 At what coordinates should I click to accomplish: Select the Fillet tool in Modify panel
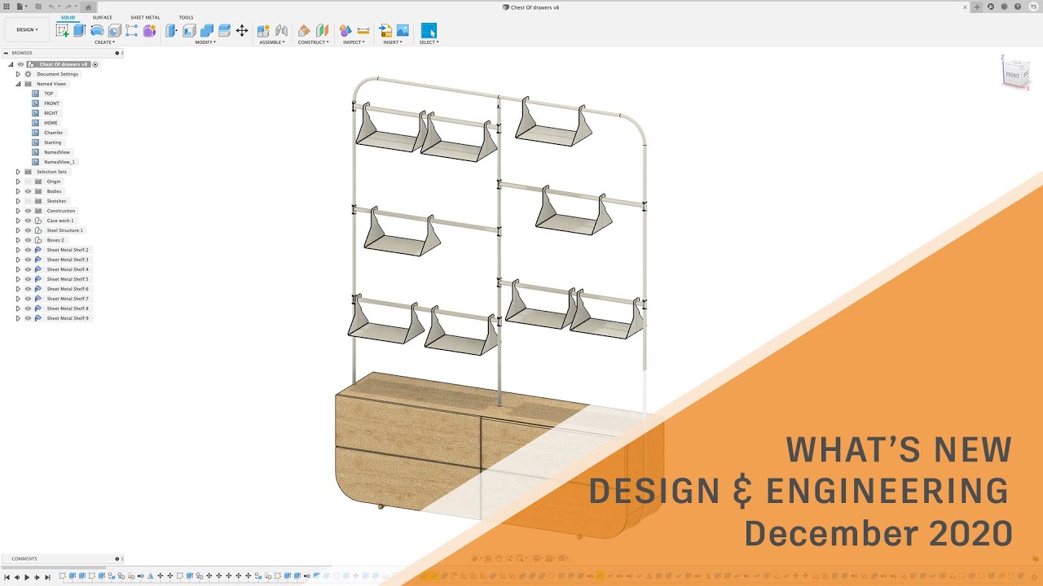coord(189,31)
